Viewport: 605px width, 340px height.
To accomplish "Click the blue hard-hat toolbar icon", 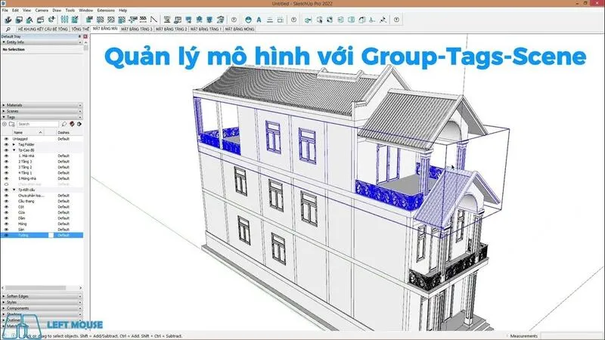I will coord(249,20).
